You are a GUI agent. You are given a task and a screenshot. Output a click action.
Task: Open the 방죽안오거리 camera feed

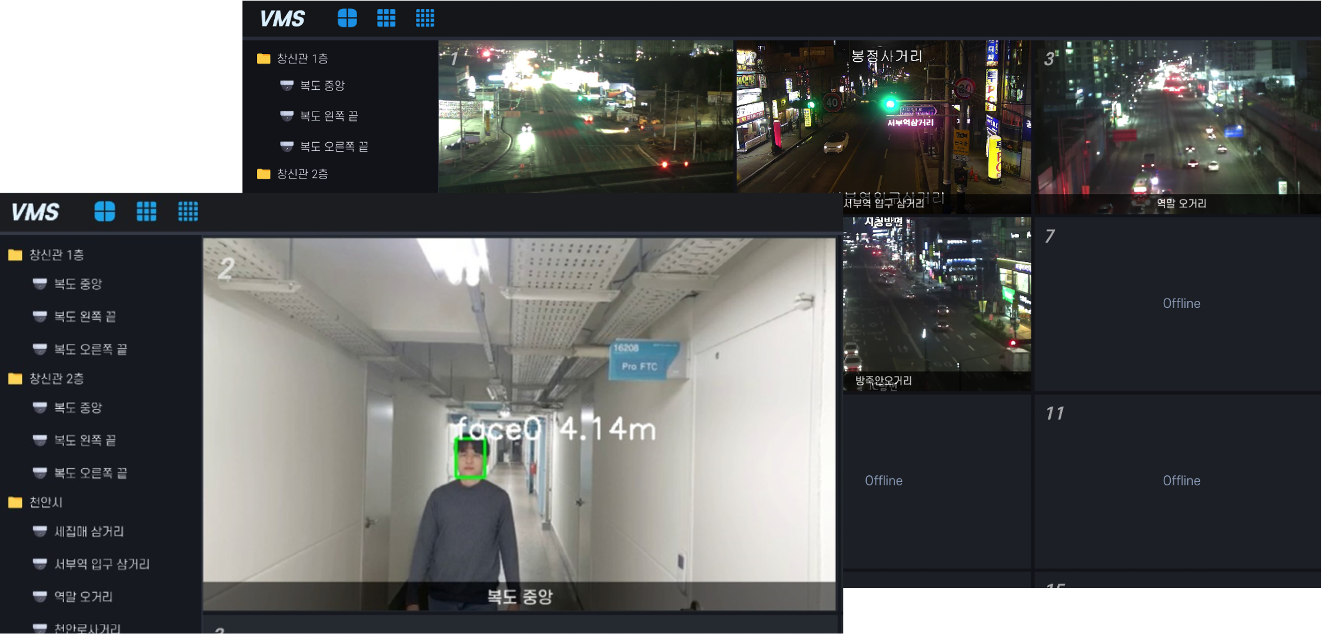click(937, 303)
